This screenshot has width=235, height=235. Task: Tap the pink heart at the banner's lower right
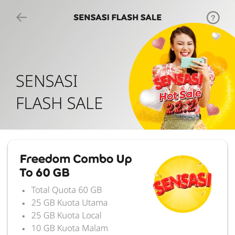pyautogui.click(x=213, y=110)
